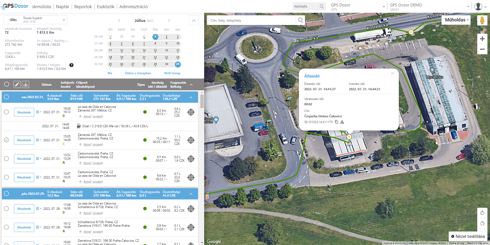Open the Škoda Superb vehicle dropdown
The height and width of the screenshot is (245, 490).
(35, 20)
